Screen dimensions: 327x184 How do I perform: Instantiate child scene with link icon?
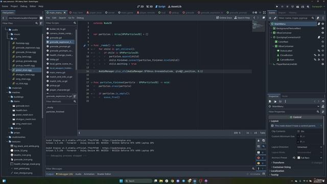tap(275, 18)
